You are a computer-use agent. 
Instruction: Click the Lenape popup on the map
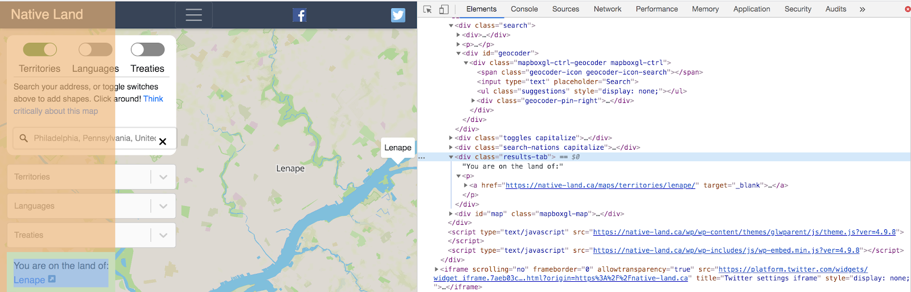[x=397, y=147]
